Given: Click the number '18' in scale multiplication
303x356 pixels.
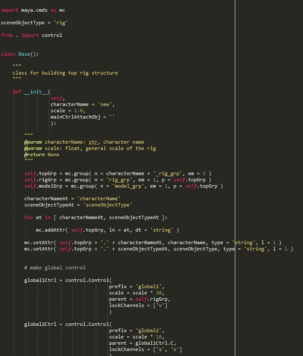Looking at the screenshot, I should point(159,337).
